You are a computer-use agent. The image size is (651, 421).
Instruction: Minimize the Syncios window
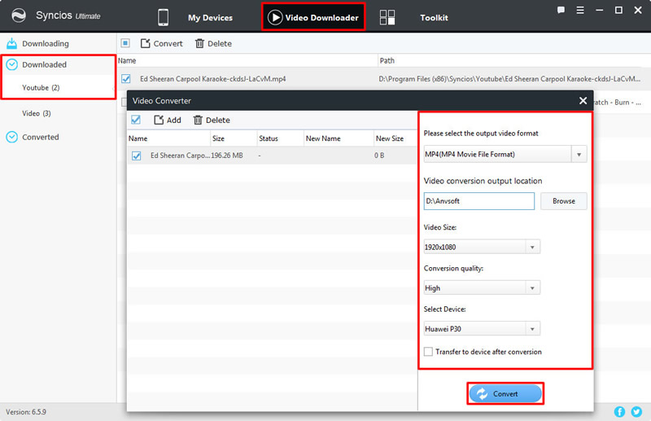click(599, 10)
